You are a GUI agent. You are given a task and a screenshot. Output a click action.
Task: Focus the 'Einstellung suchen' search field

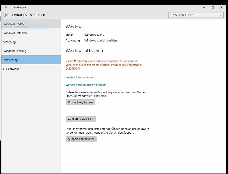point(196,15)
